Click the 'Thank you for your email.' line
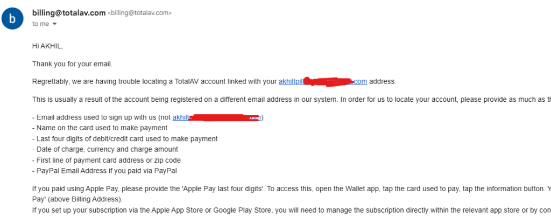 (72, 64)
